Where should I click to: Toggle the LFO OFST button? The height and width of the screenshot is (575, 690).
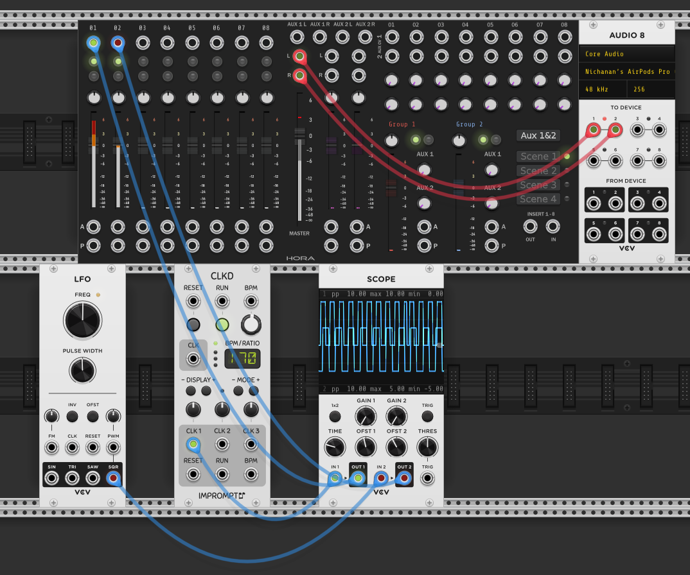(93, 416)
